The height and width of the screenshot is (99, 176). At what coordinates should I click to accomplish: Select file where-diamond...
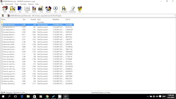37,84
